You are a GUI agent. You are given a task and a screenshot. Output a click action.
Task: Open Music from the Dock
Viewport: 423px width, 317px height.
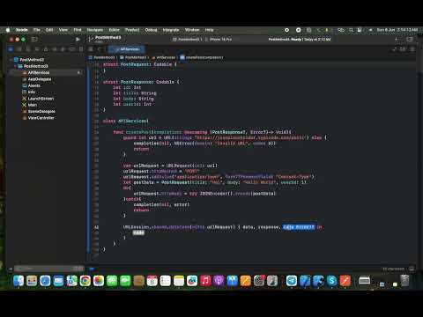tap(205, 281)
